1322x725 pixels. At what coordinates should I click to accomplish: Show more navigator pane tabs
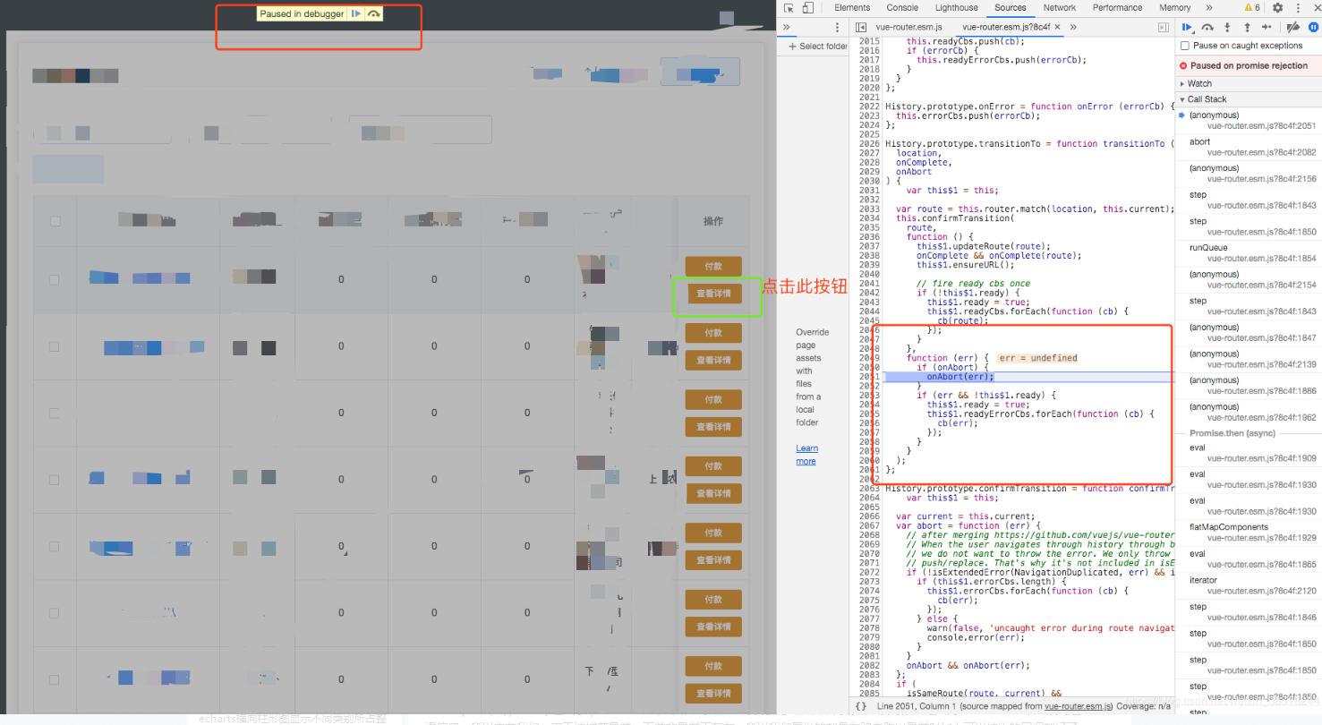tap(787, 27)
